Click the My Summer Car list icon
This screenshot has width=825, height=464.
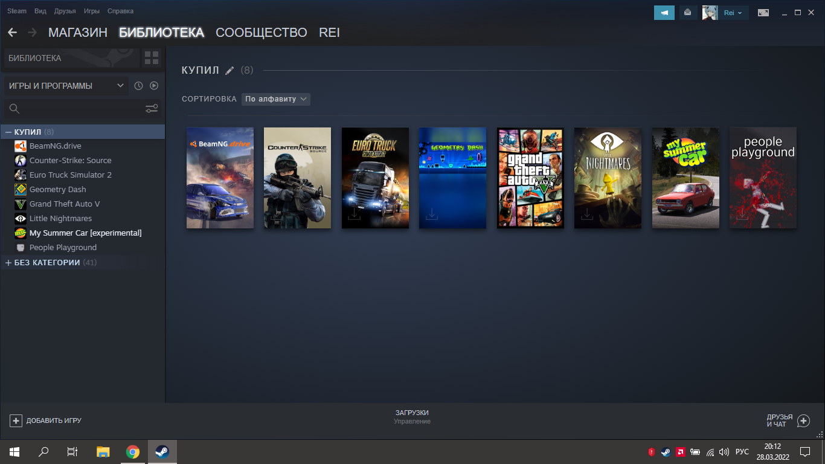(21, 233)
